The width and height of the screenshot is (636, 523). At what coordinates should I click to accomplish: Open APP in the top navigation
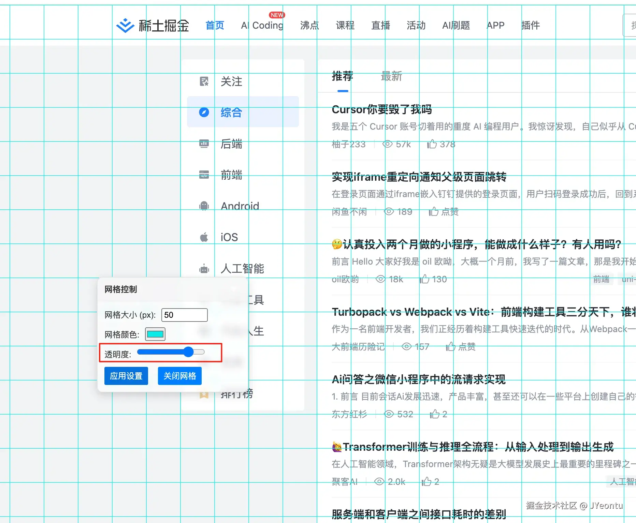click(x=495, y=25)
